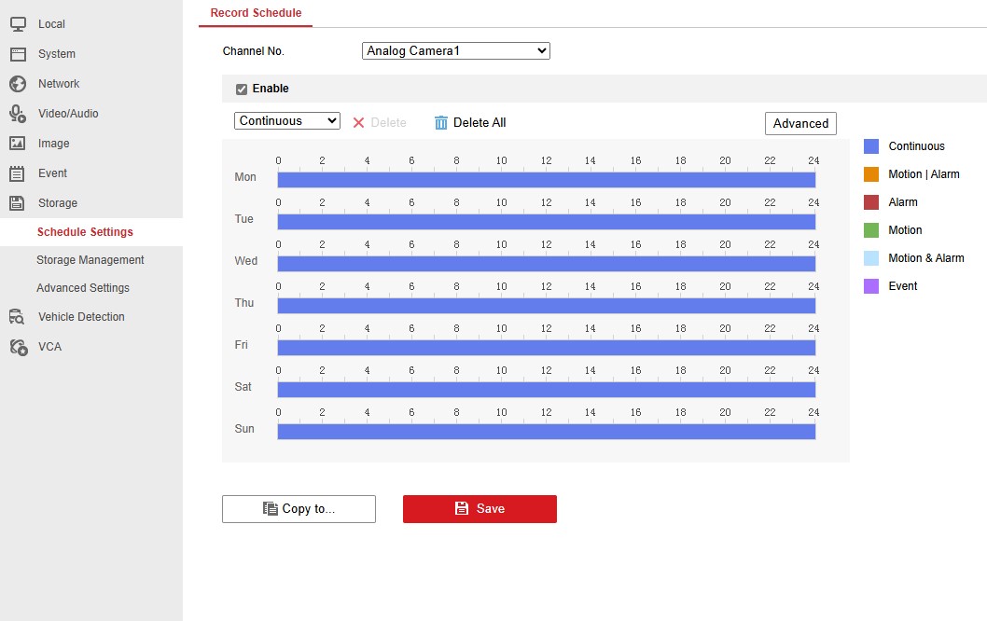Click the Copy to... button
Screen dimensions: 987x621
[x=299, y=509]
